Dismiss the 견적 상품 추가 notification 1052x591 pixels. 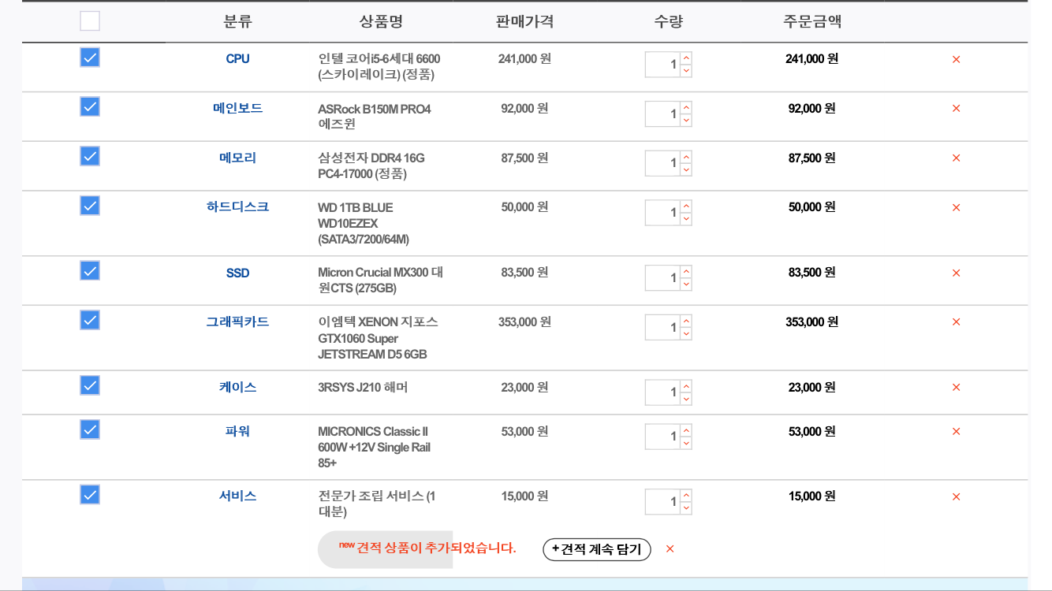click(x=670, y=549)
